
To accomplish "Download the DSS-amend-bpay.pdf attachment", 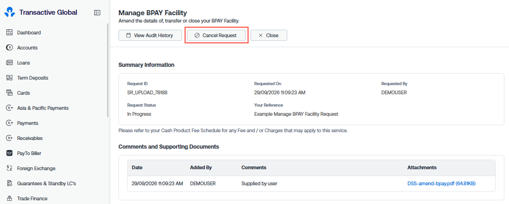I will tap(442, 184).
